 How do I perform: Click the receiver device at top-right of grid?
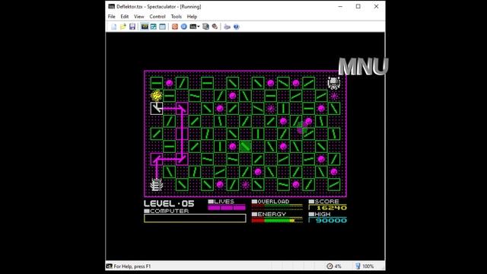pyautogui.click(x=334, y=83)
